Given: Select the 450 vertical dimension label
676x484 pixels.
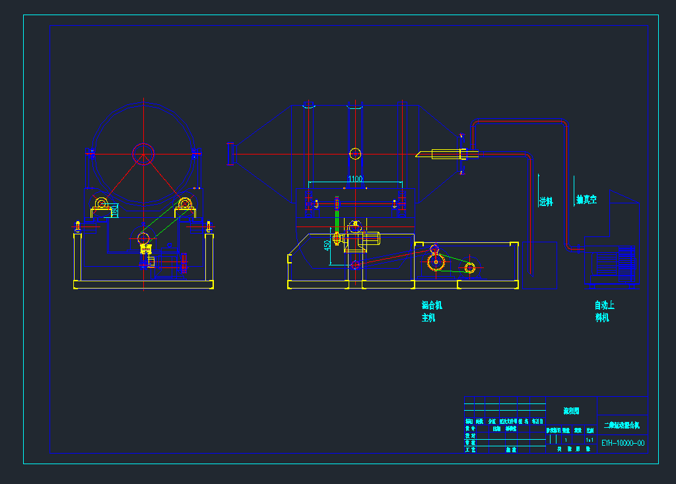Looking at the screenshot, I should pyautogui.click(x=327, y=245).
